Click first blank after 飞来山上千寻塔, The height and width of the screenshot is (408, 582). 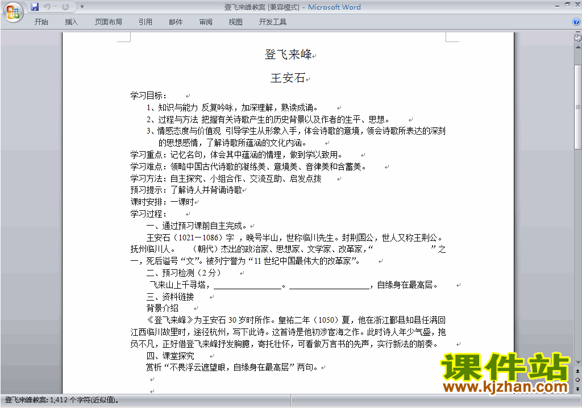[x=248, y=285]
